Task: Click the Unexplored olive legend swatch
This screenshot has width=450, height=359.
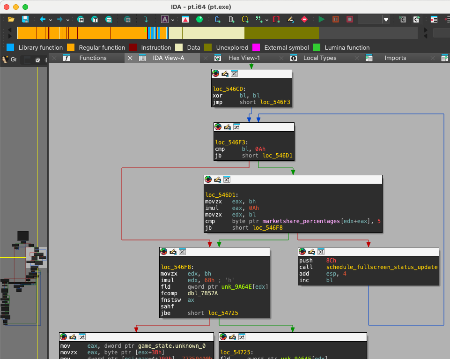Action: [x=208, y=47]
